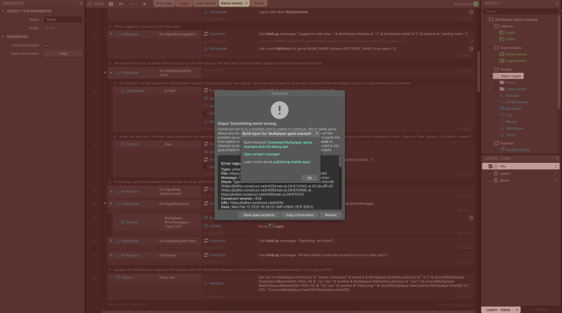Collapse the 'On signalling error' event
The image size is (562, 313).
pos(105,204)
